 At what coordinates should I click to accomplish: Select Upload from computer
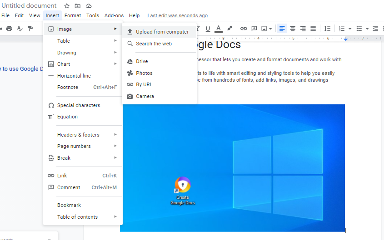pyautogui.click(x=159, y=32)
